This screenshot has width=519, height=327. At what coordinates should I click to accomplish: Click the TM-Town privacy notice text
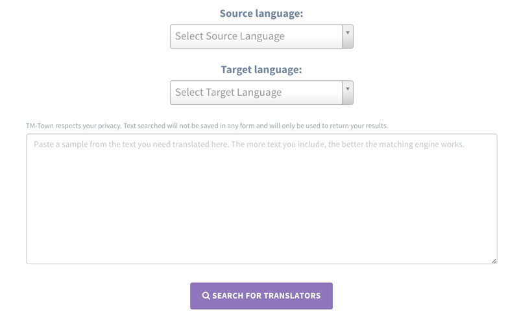point(207,126)
